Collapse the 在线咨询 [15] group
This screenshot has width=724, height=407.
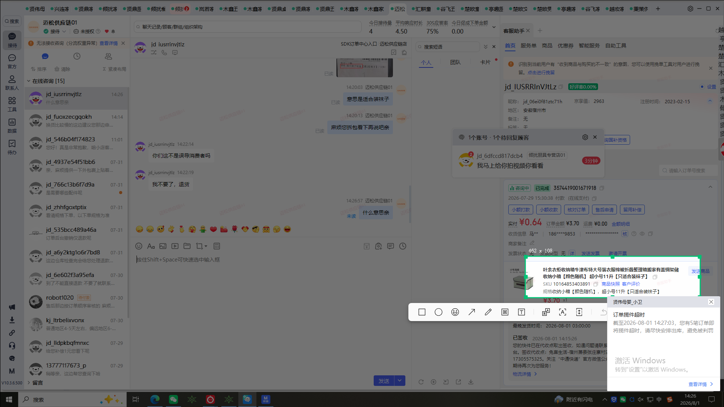click(29, 81)
